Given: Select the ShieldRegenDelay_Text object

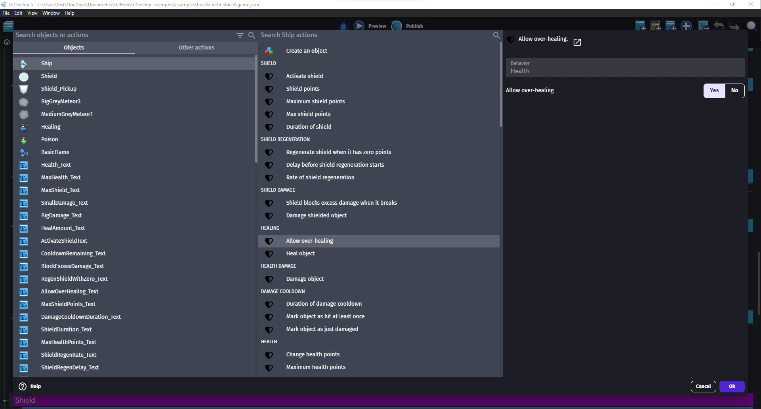Looking at the screenshot, I should (x=134, y=368).
